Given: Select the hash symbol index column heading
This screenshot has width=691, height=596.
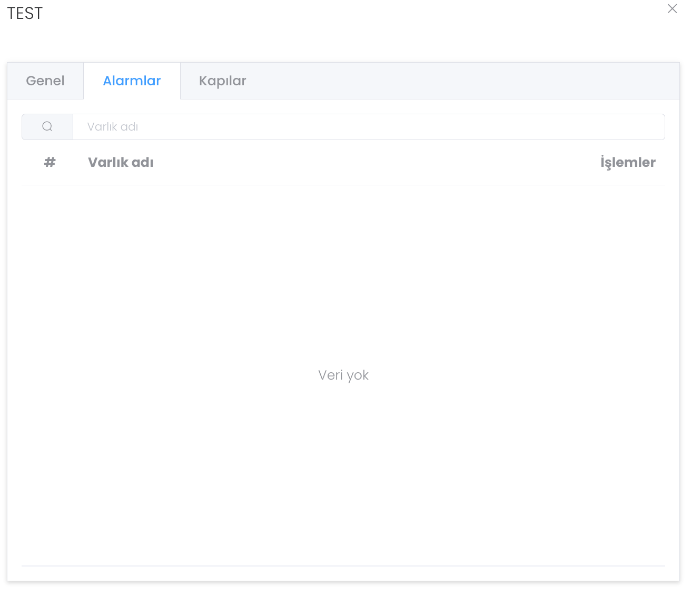Looking at the screenshot, I should [x=50, y=162].
